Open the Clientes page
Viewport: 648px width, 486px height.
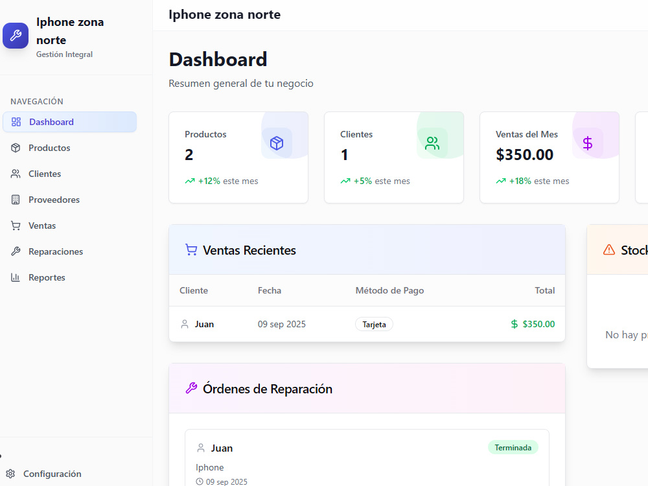tap(70, 174)
